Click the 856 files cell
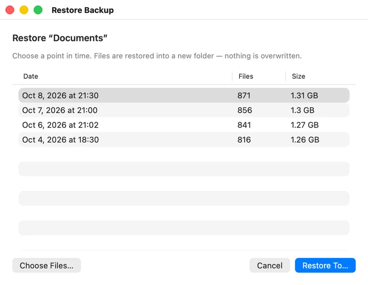 click(x=244, y=110)
